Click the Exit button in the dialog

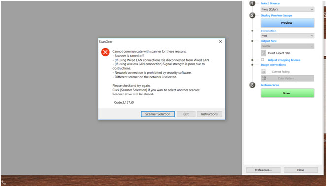click(186, 114)
